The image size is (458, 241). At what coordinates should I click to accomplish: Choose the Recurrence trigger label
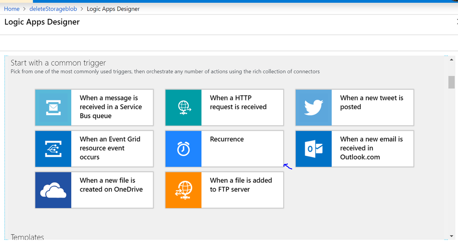pyautogui.click(x=227, y=139)
